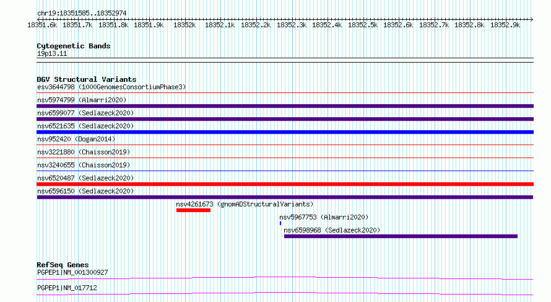551x302 pixels.
Task: Click ruler position 18351.9k
Action: coord(149,25)
